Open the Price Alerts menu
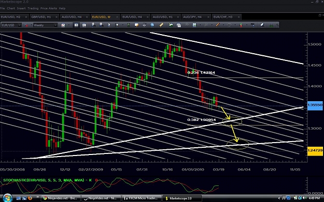The image size is (324, 202). click(x=49, y=8)
